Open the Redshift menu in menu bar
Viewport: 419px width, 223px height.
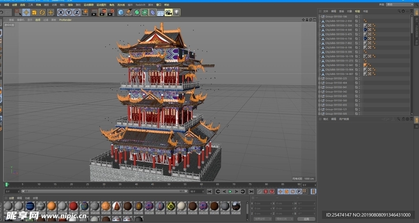pyautogui.click(x=140, y=4)
